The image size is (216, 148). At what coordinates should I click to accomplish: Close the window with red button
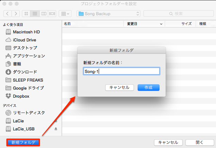tap(4, 4)
